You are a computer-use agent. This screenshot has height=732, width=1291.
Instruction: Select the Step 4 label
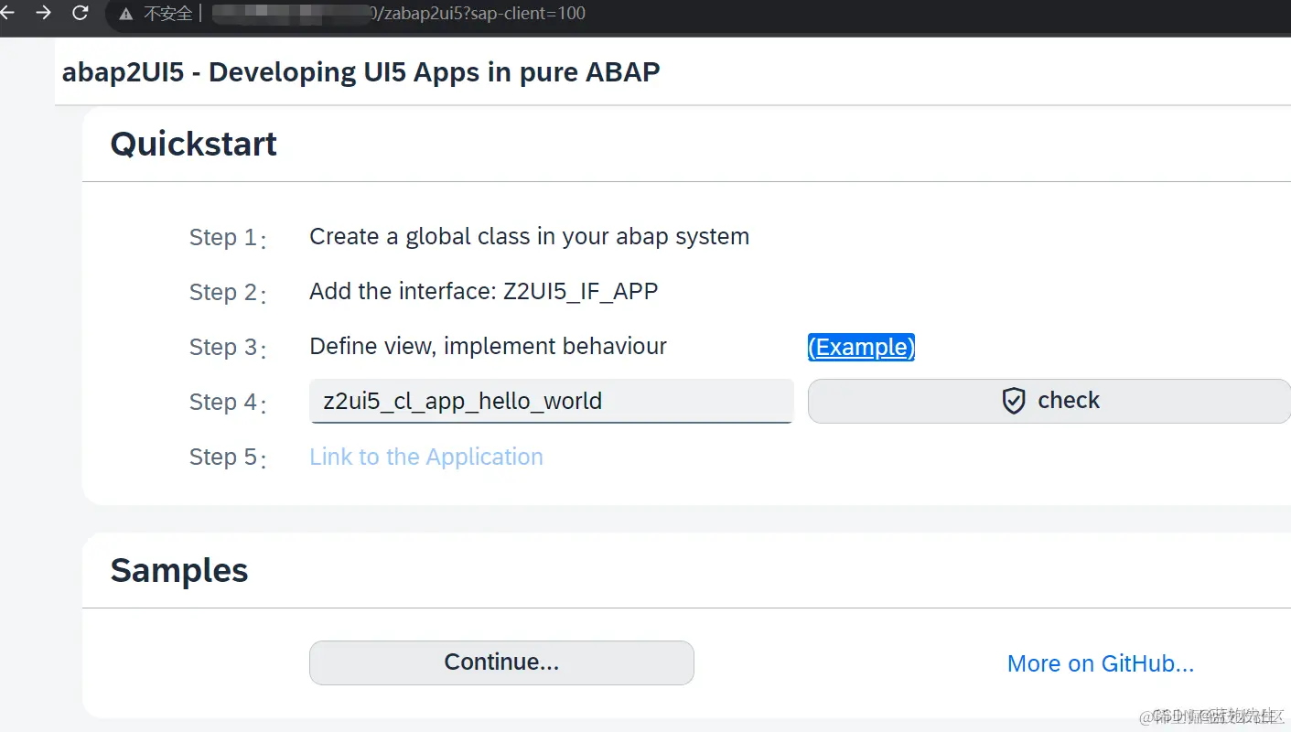[x=227, y=403]
